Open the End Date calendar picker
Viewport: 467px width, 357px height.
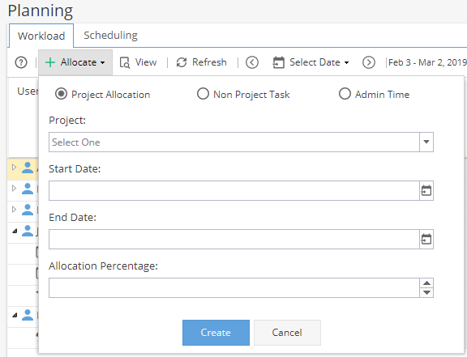[426, 239]
